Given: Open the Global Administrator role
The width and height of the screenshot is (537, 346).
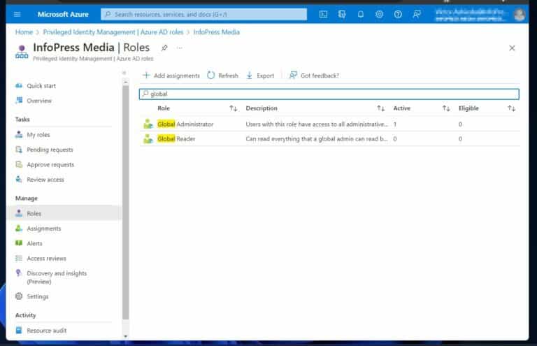Looking at the screenshot, I should click(x=185, y=124).
